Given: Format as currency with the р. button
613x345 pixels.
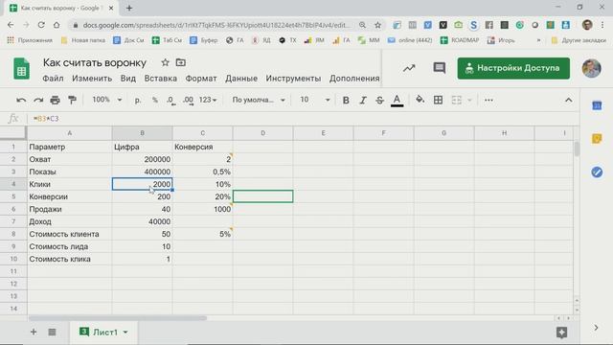Looking at the screenshot, I should (x=138, y=100).
